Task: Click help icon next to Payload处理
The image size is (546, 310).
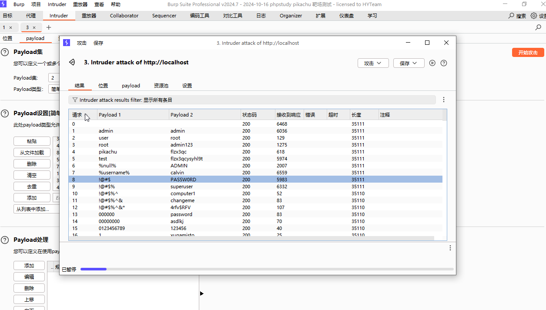Action: click(5, 240)
